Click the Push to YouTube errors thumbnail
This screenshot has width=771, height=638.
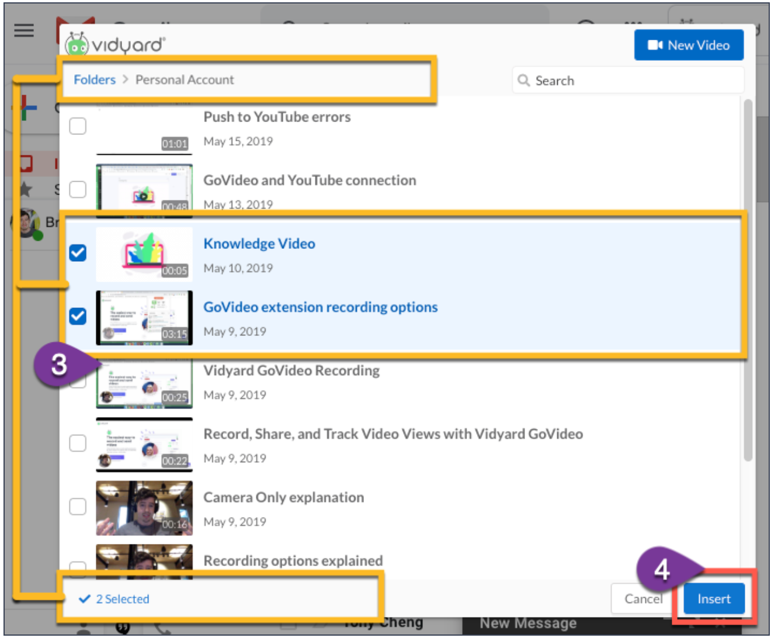(x=144, y=129)
